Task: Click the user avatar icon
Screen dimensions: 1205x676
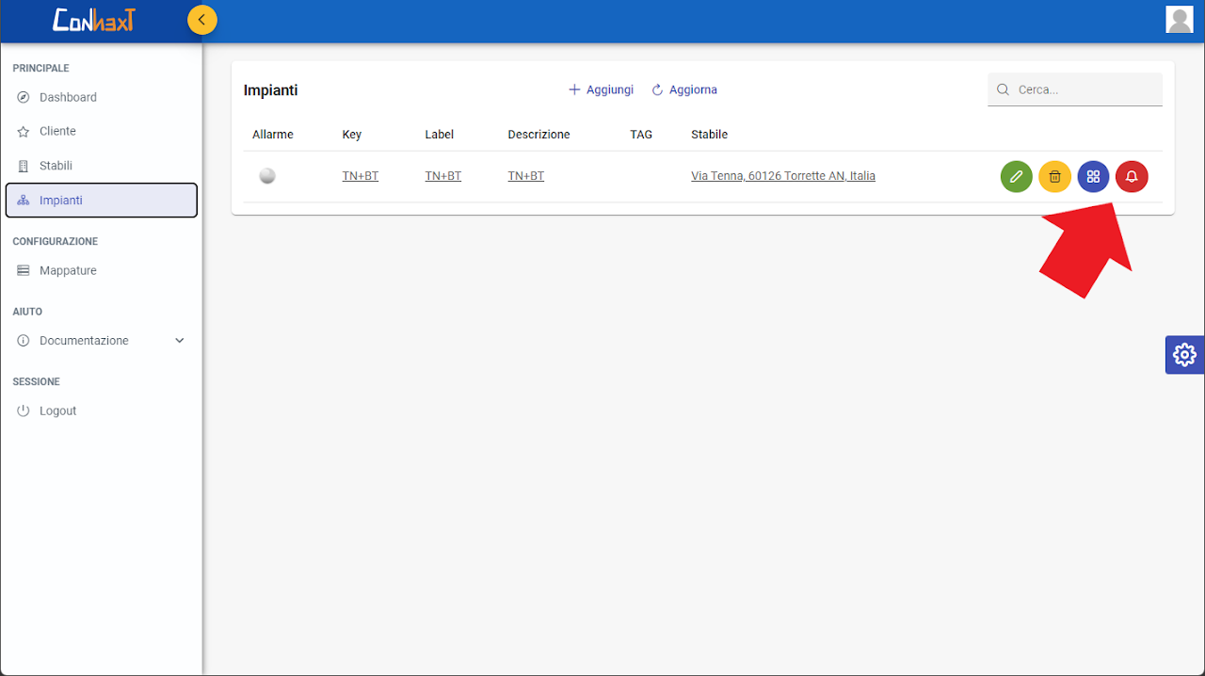Action: tap(1179, 20)
